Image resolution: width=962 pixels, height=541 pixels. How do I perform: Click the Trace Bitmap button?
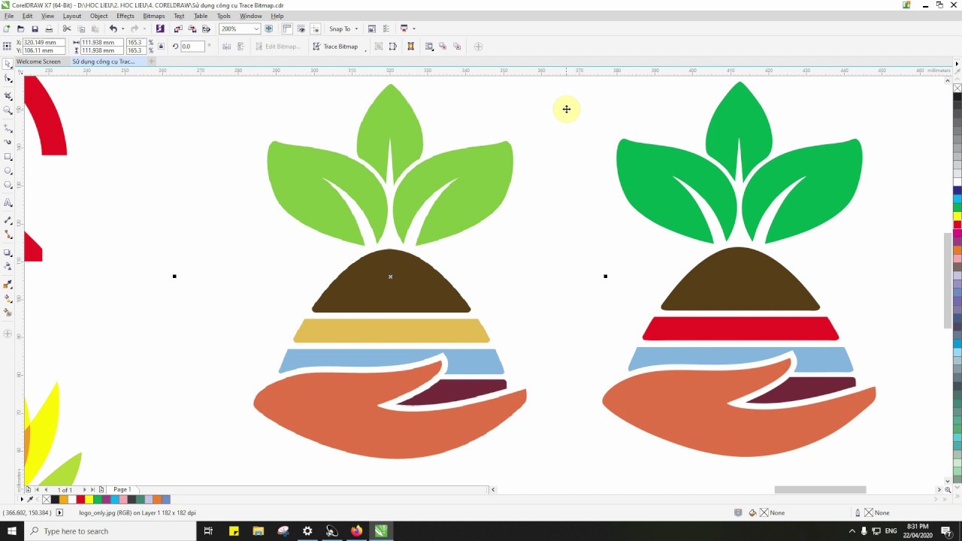tap(335, 47)
